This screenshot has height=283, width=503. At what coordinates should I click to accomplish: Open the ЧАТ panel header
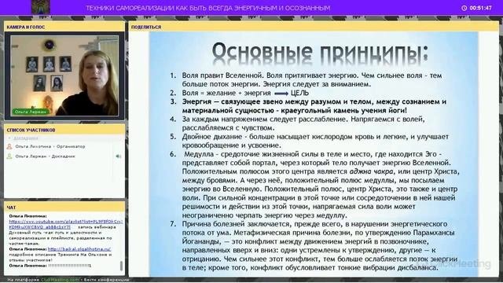[64, 208]
